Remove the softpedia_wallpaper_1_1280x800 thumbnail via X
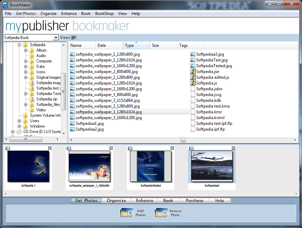Image resolution: width=302 pixels, height=228 pixels. 111,148
